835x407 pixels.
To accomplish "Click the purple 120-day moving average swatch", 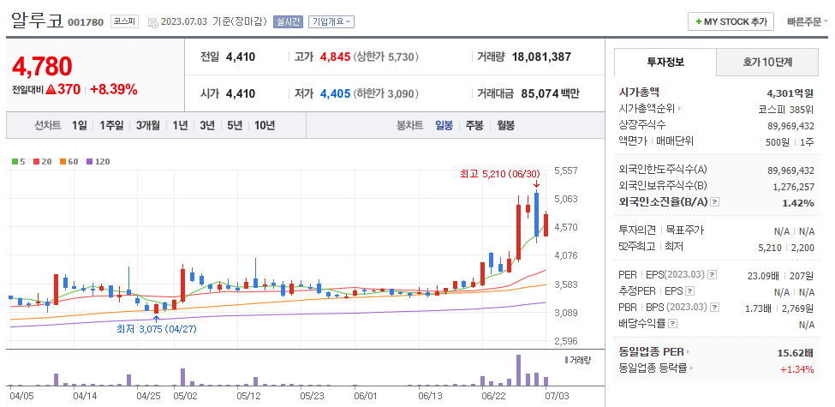I will 89,161.
